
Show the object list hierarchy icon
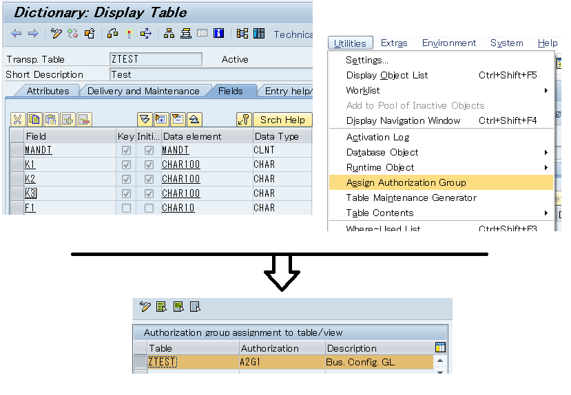coord(169,34)
